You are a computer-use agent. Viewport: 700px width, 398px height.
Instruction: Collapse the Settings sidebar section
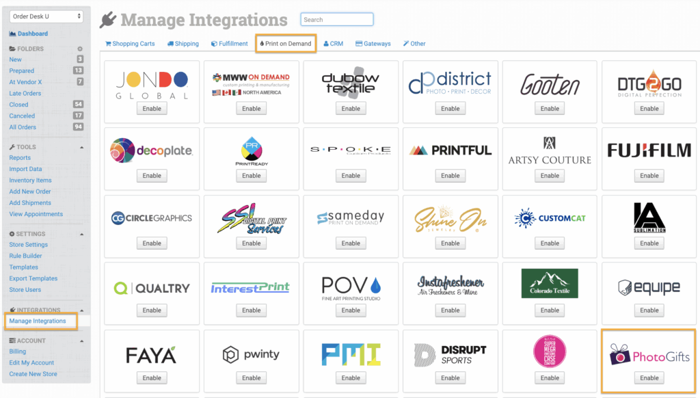[x=82, y=234]
